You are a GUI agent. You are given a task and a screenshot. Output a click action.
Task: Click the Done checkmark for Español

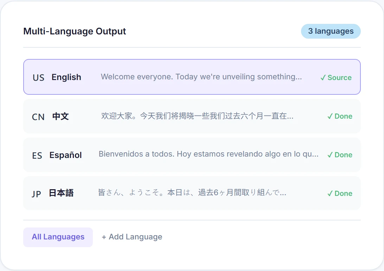pos(330,155)
